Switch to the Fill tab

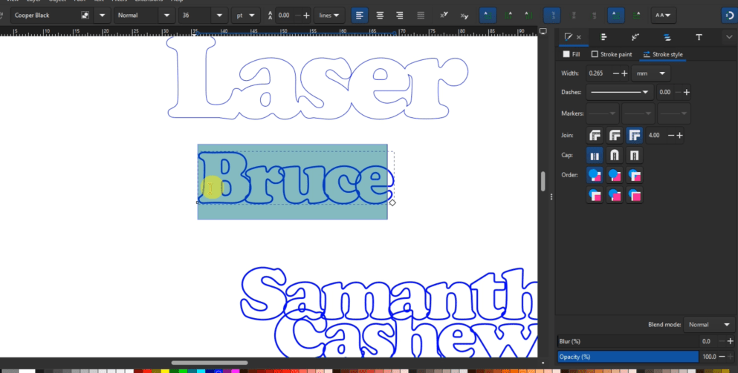(572, 54)
